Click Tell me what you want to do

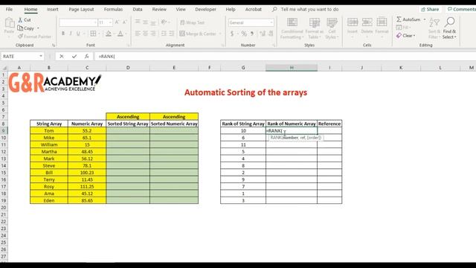coord(309,10)
